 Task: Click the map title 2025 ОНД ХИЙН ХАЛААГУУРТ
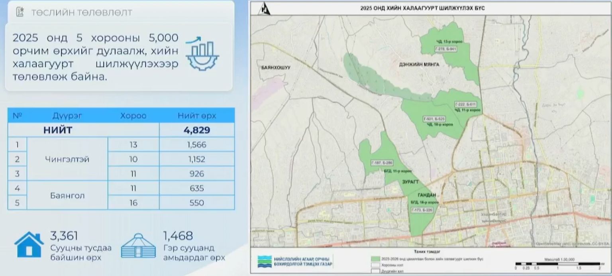coord(422,8)
